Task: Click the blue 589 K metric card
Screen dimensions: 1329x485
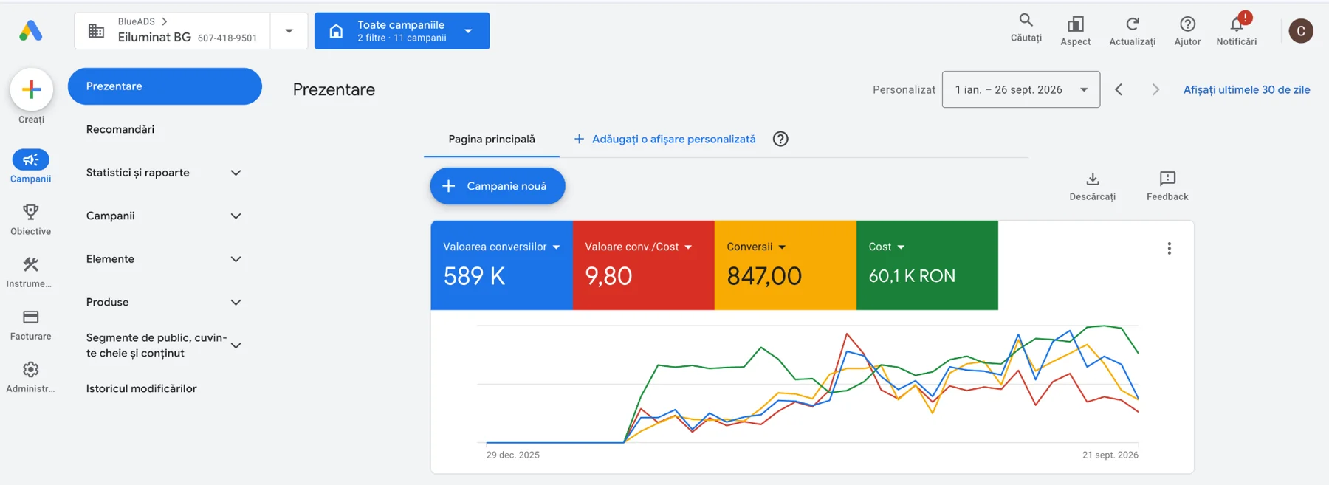Action: 501,265
